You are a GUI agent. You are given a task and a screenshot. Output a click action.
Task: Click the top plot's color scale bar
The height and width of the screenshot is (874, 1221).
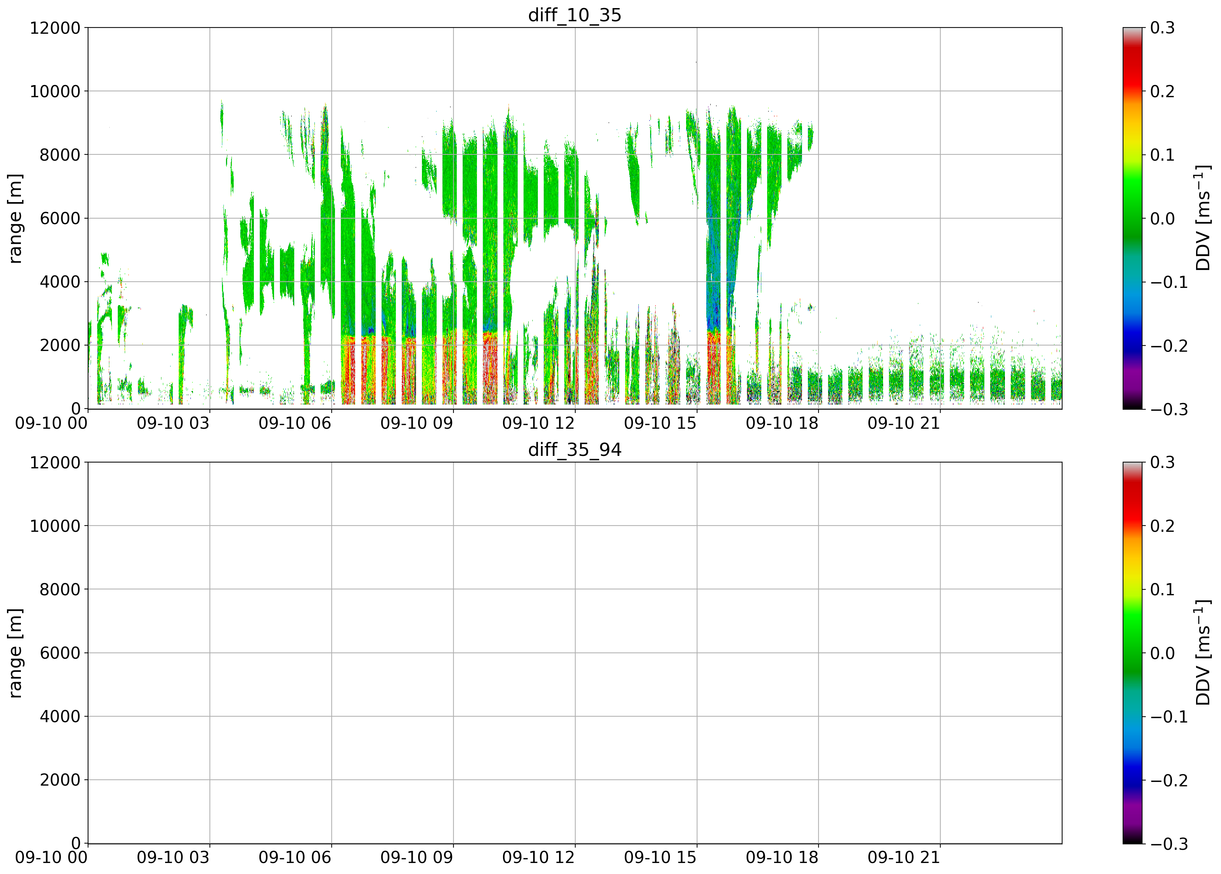coord(1133,218)
